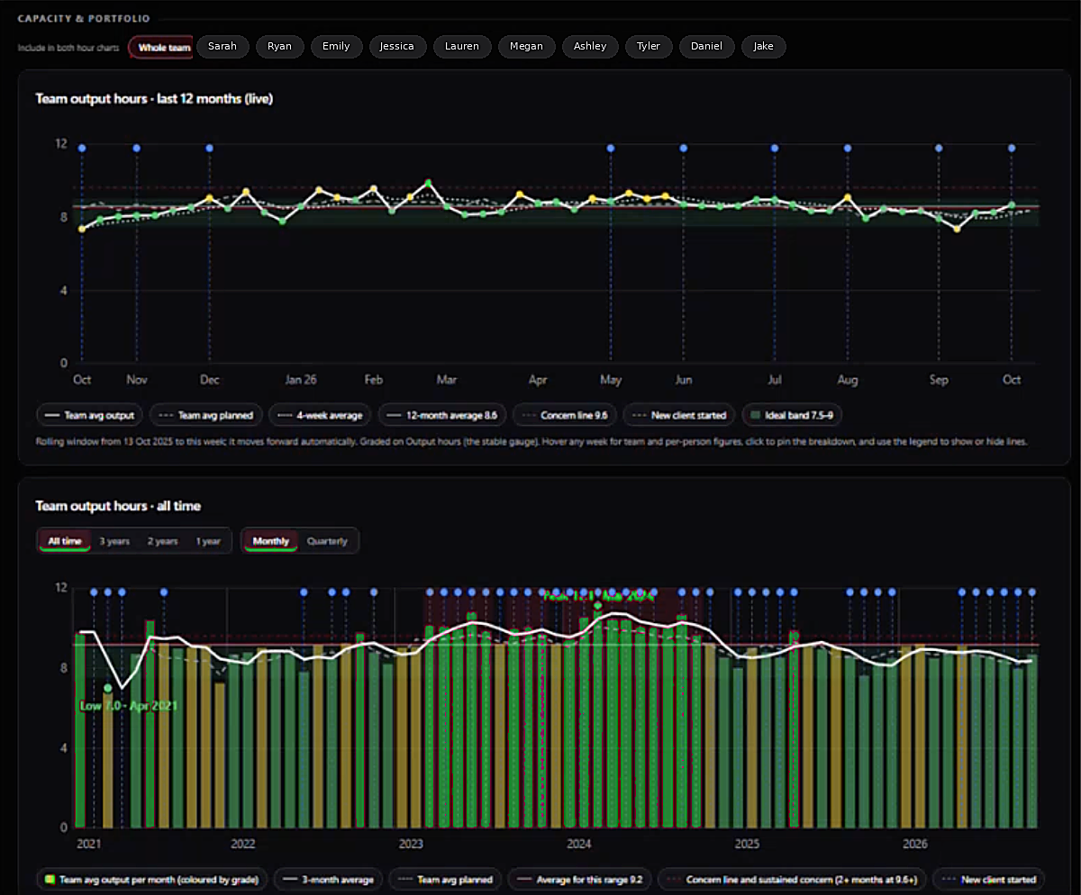This screenshot has height=895, width=1081.
Task: Click the Low 7.0 - Apr 2021 label
Action: (128, 706)
